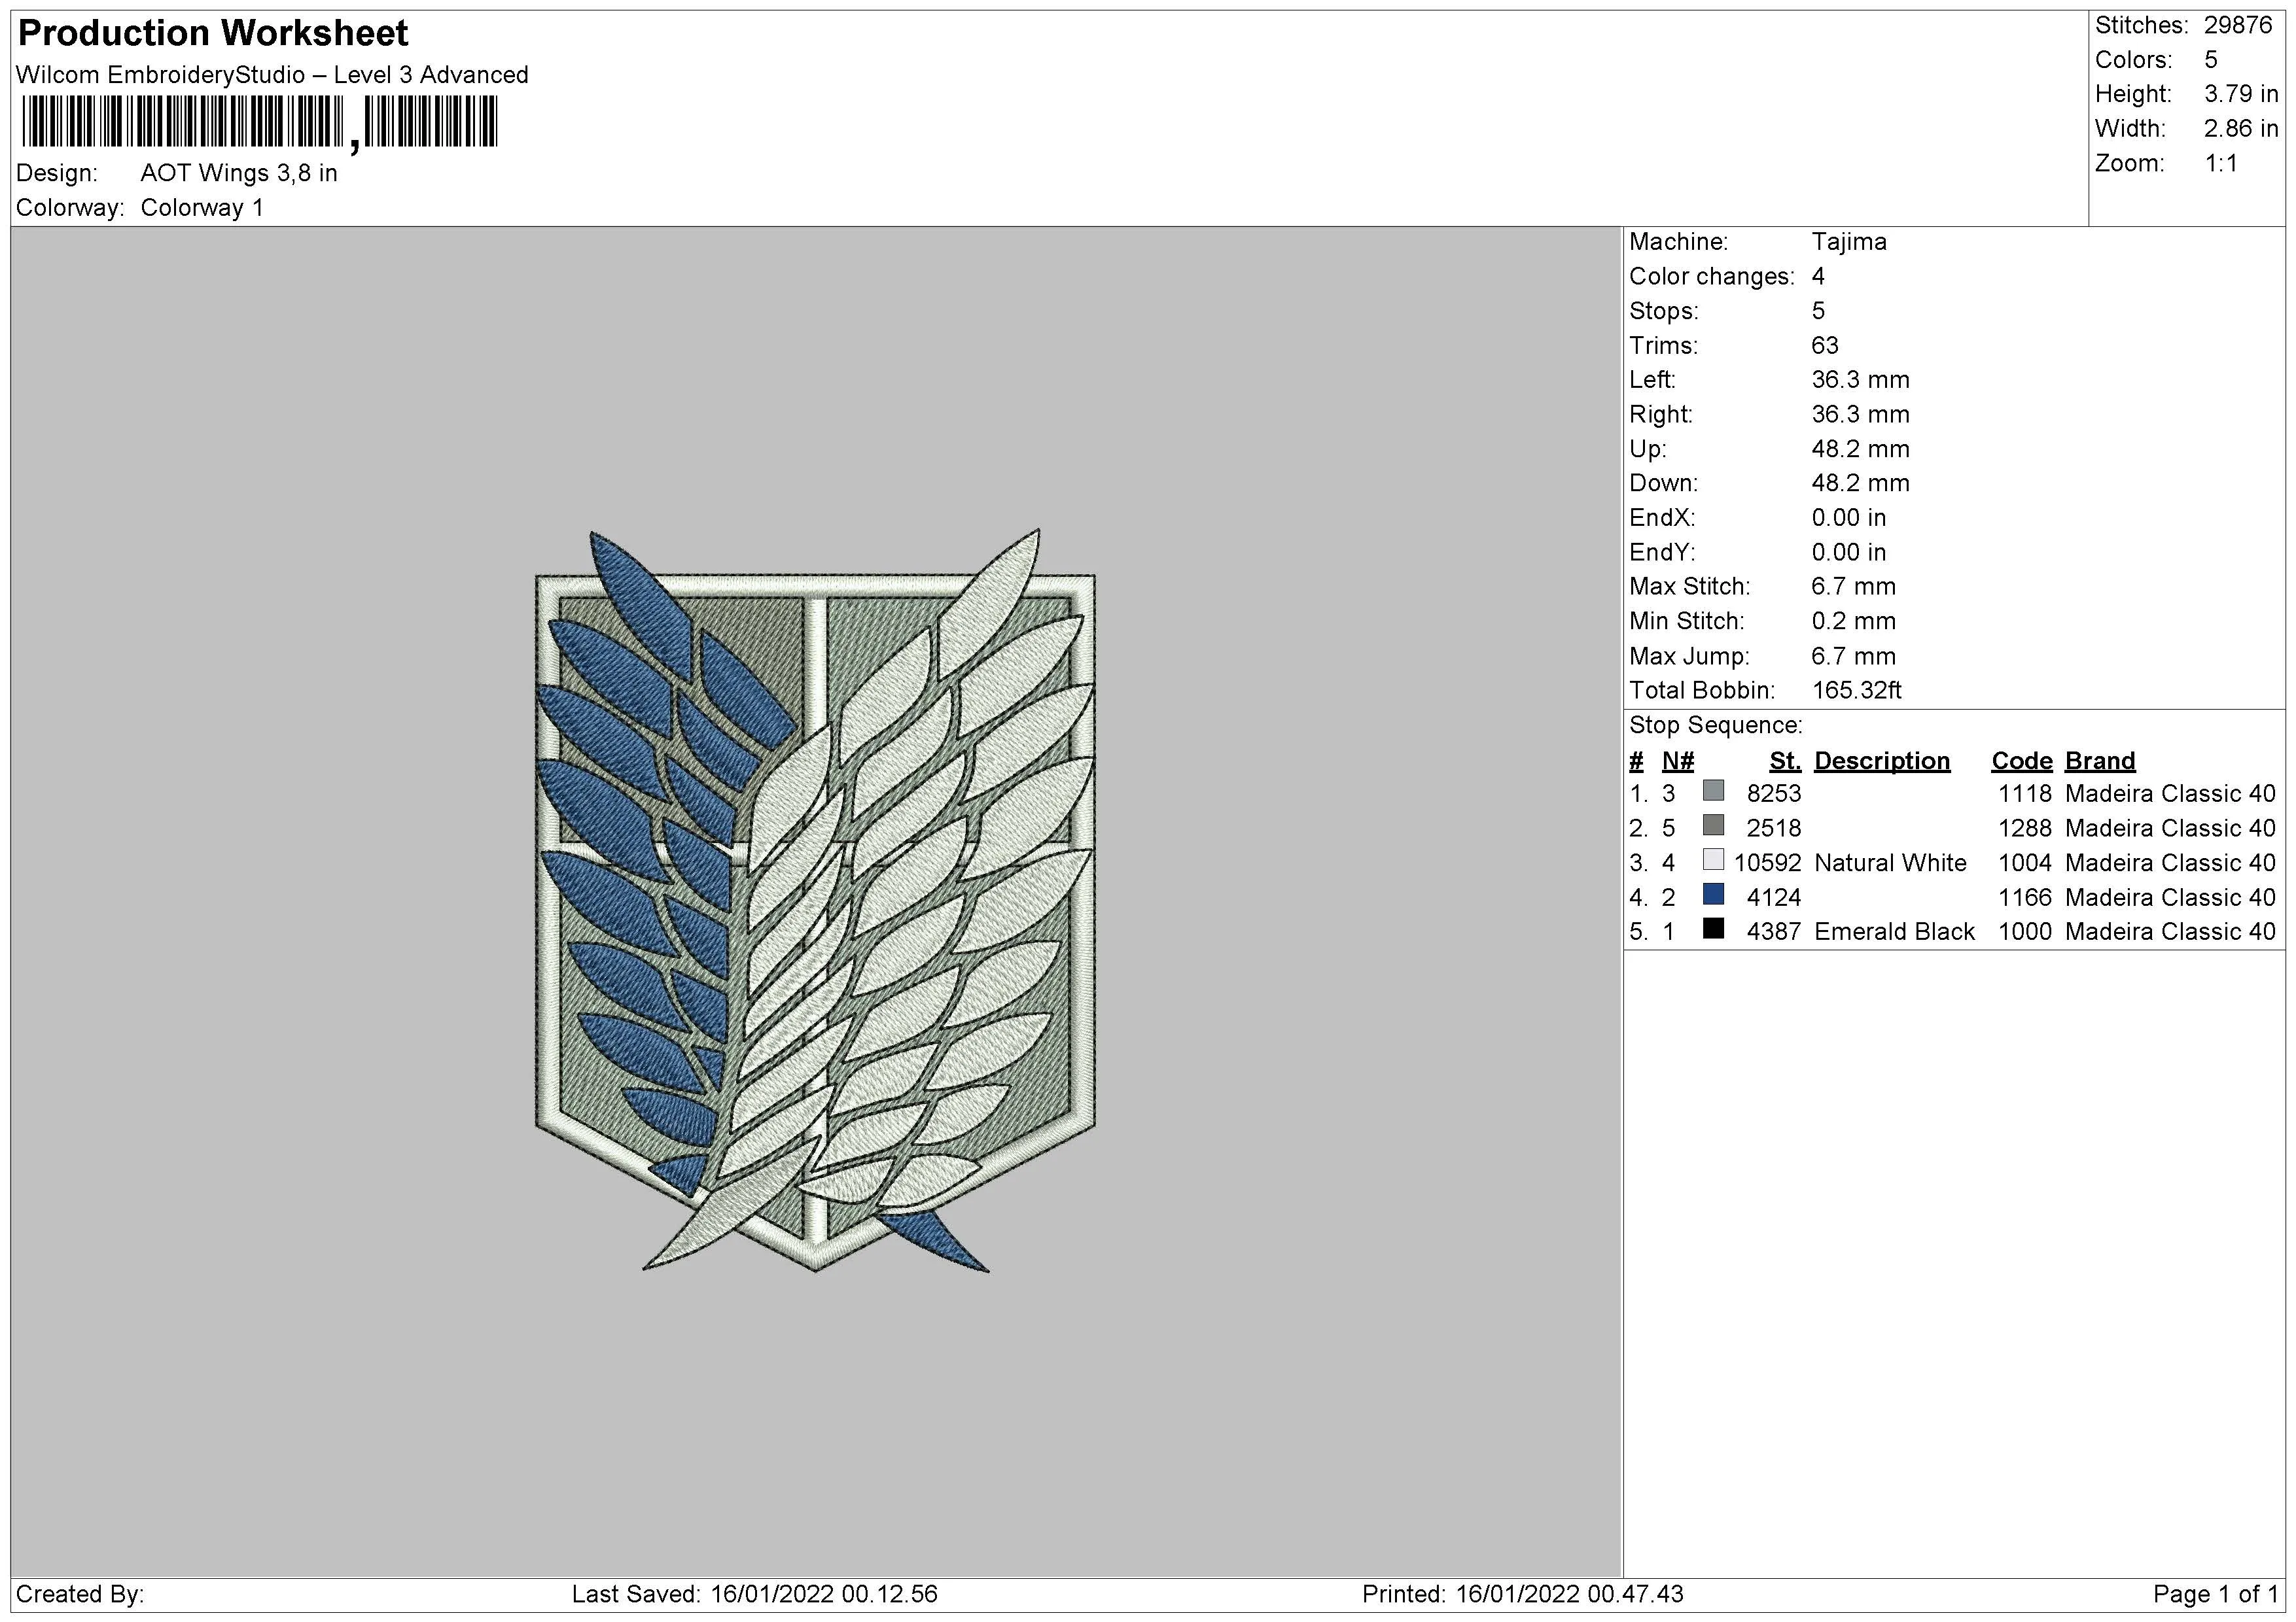Viewport: 2296px width, 1622px height.
Task: Click the AOT wings embroidery design preview
Action: click(x=815, y=901)
